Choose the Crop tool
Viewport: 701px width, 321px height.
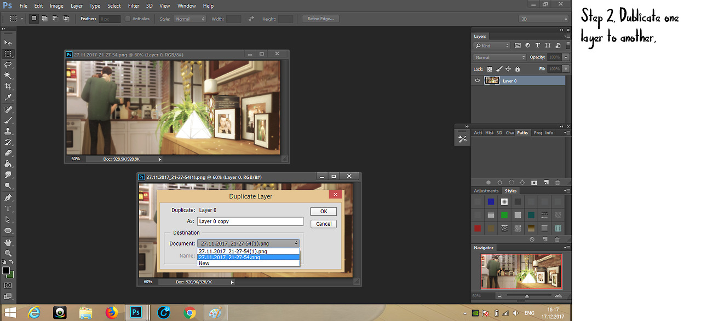pos(8,86)
